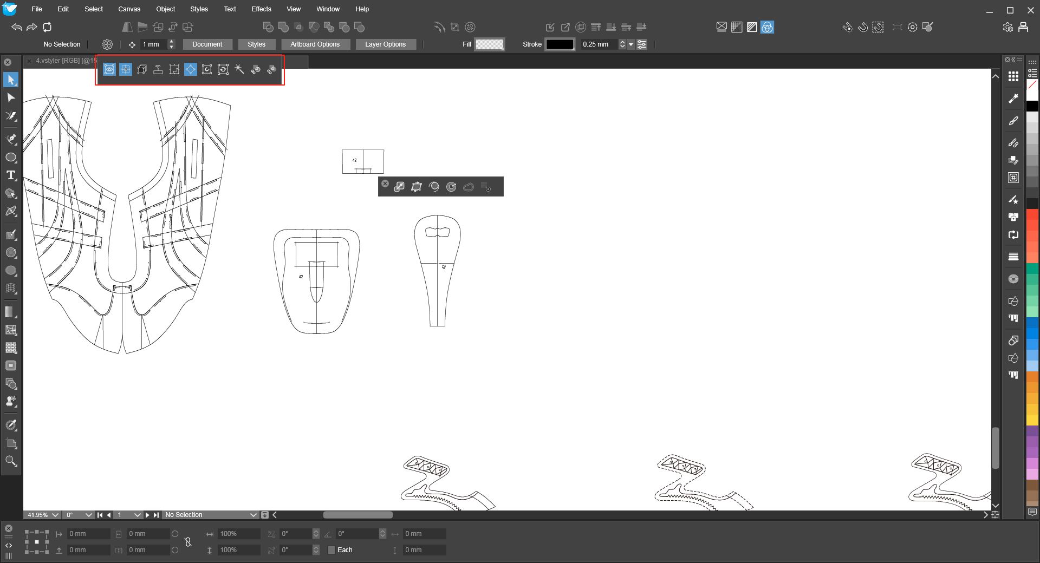Click the Artboard Options button

click(x=315, y=44)
